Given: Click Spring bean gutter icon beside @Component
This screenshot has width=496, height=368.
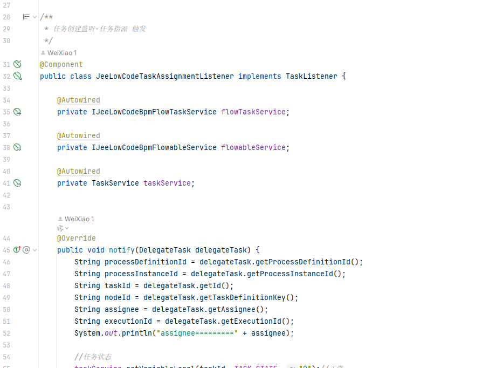Looking at the screenshot, I should pyautogui.click(x=17, y=64).
